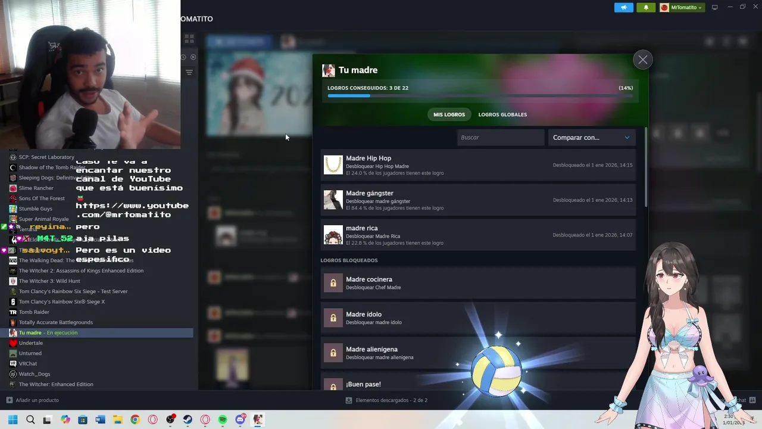
Task: Open Discord on the taskbar
Action: point(241,419)
